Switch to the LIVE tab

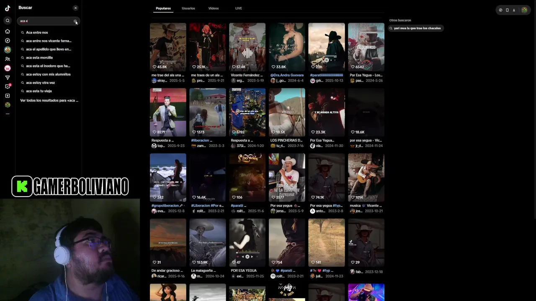click(239, 8)
